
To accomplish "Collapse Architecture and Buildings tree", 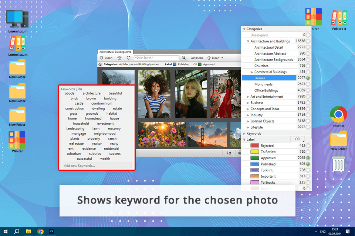I will click(248, 41).
